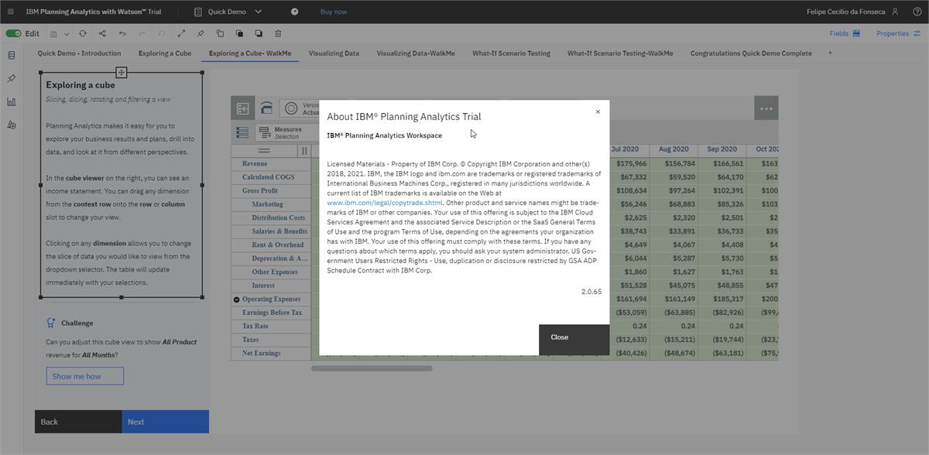The width and height of the screenshot is (929, 455).
Task: Select the Marketing row header
Action: [271, 204]
